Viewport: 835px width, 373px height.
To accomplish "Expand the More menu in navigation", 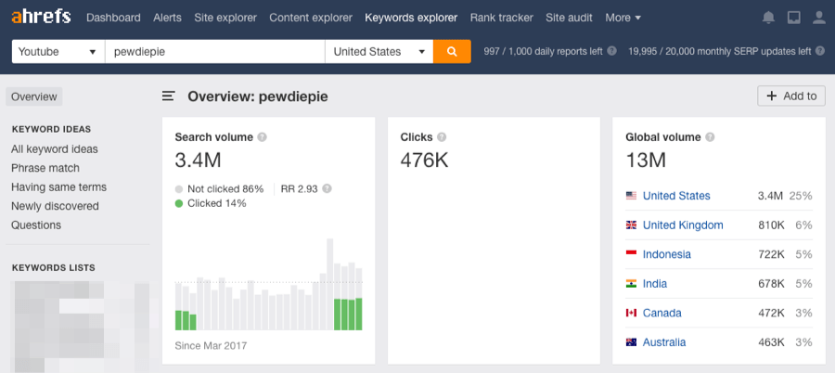I will 623,18.
